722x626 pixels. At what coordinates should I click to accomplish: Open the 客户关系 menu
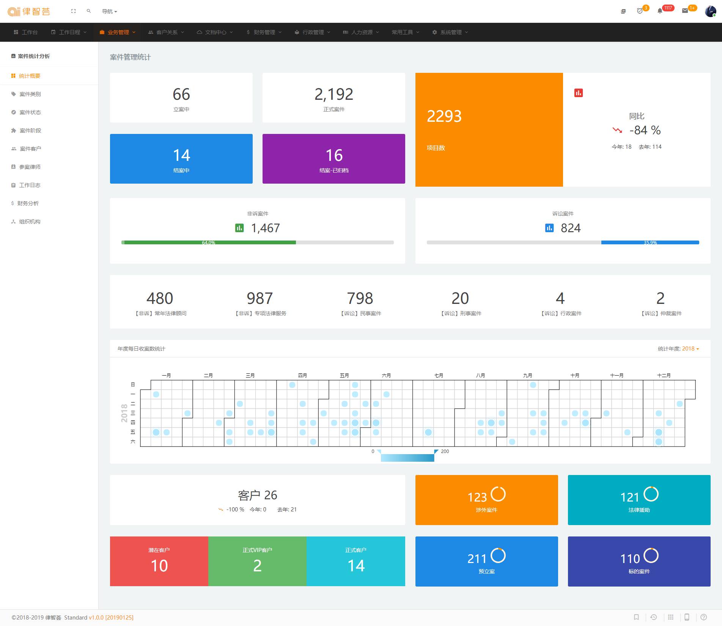pyautogui.click(x=166, y=32)
